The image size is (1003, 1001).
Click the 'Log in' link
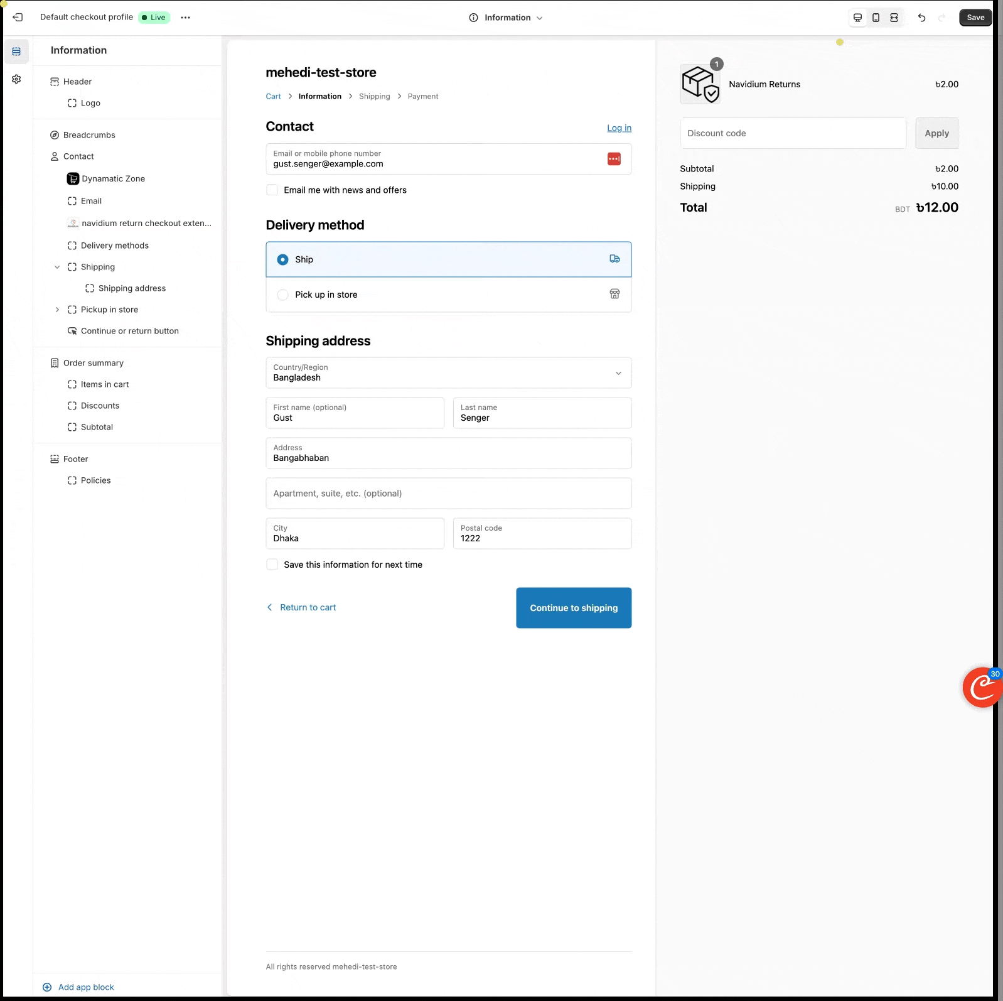click(x=619, y=128)
